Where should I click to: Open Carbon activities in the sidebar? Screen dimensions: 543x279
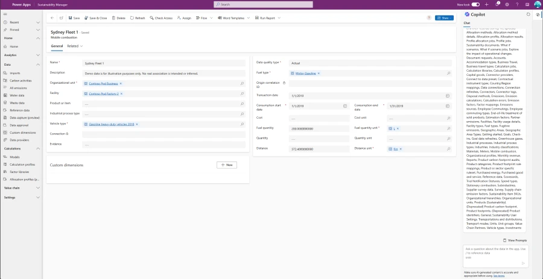coord(21,80)
